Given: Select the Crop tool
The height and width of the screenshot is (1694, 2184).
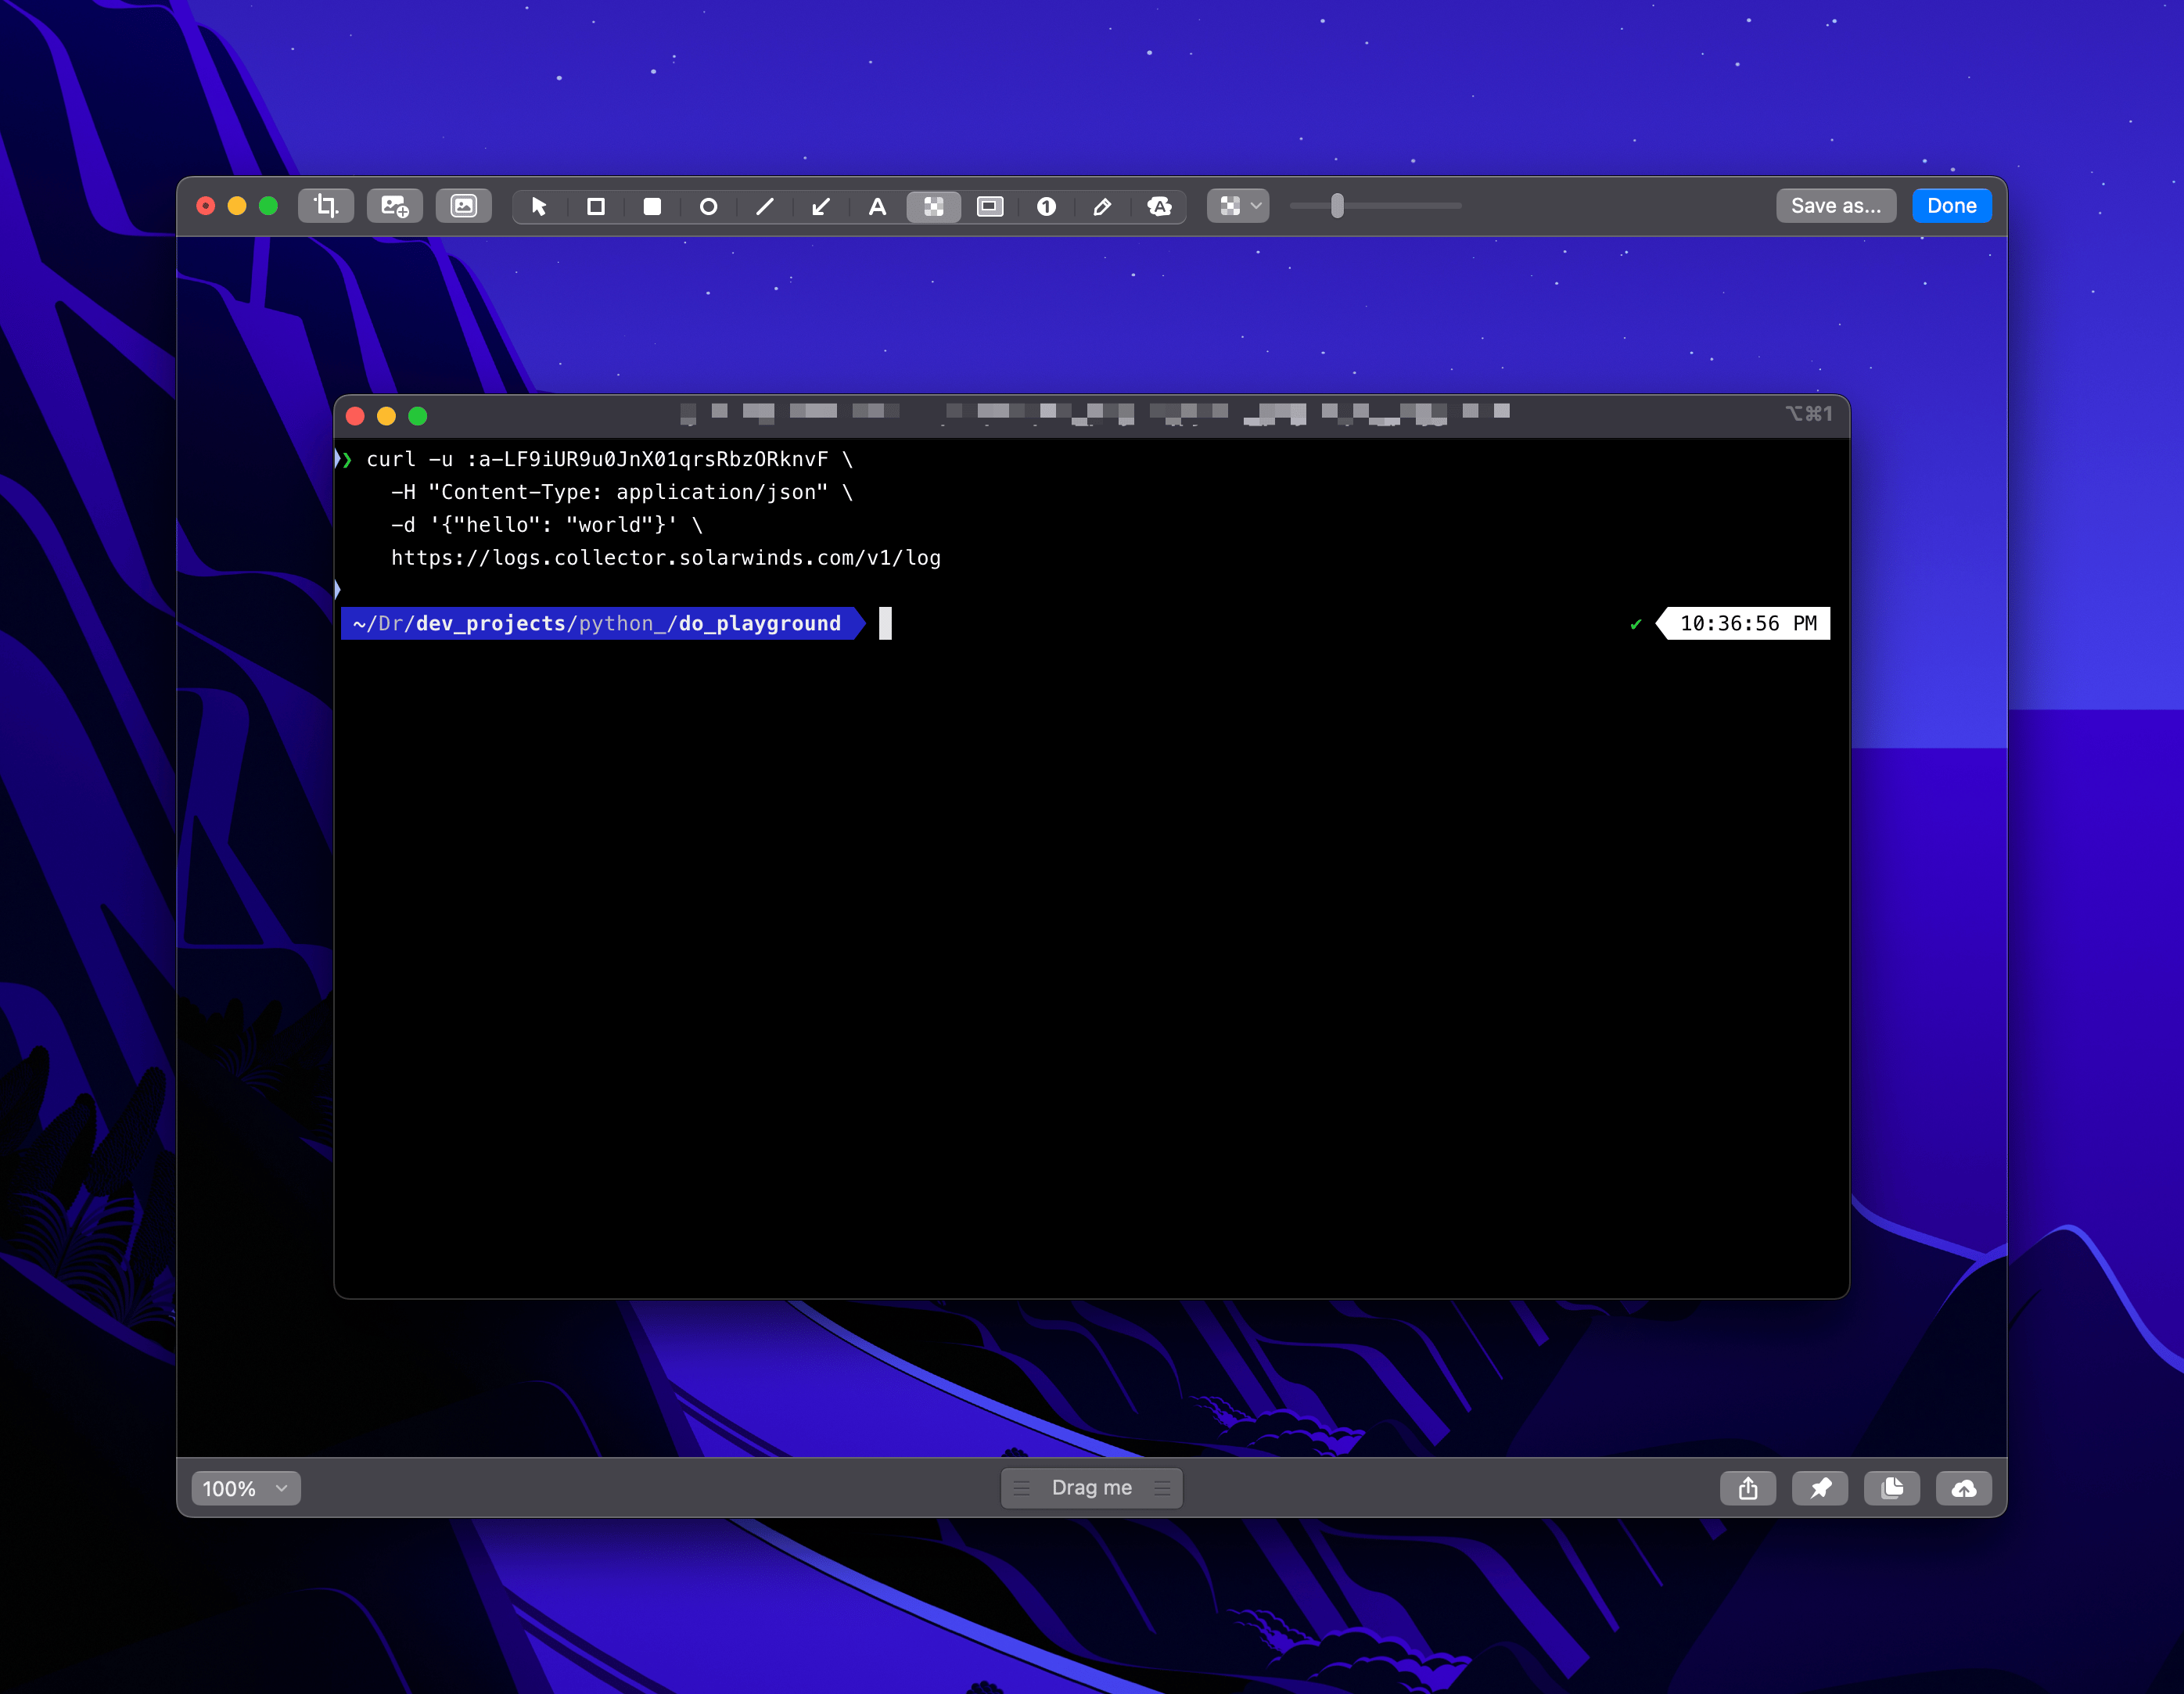Looking at the screenshot, I should pyautogui.click(x=326, y=206).
